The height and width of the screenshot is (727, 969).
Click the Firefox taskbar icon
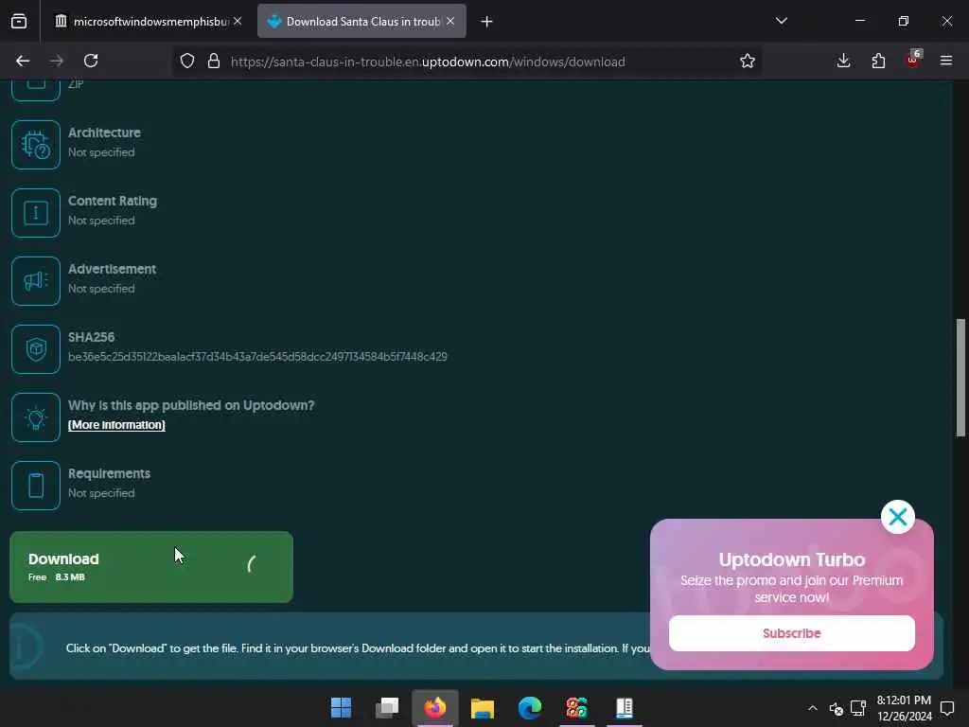tap(435, 708)
